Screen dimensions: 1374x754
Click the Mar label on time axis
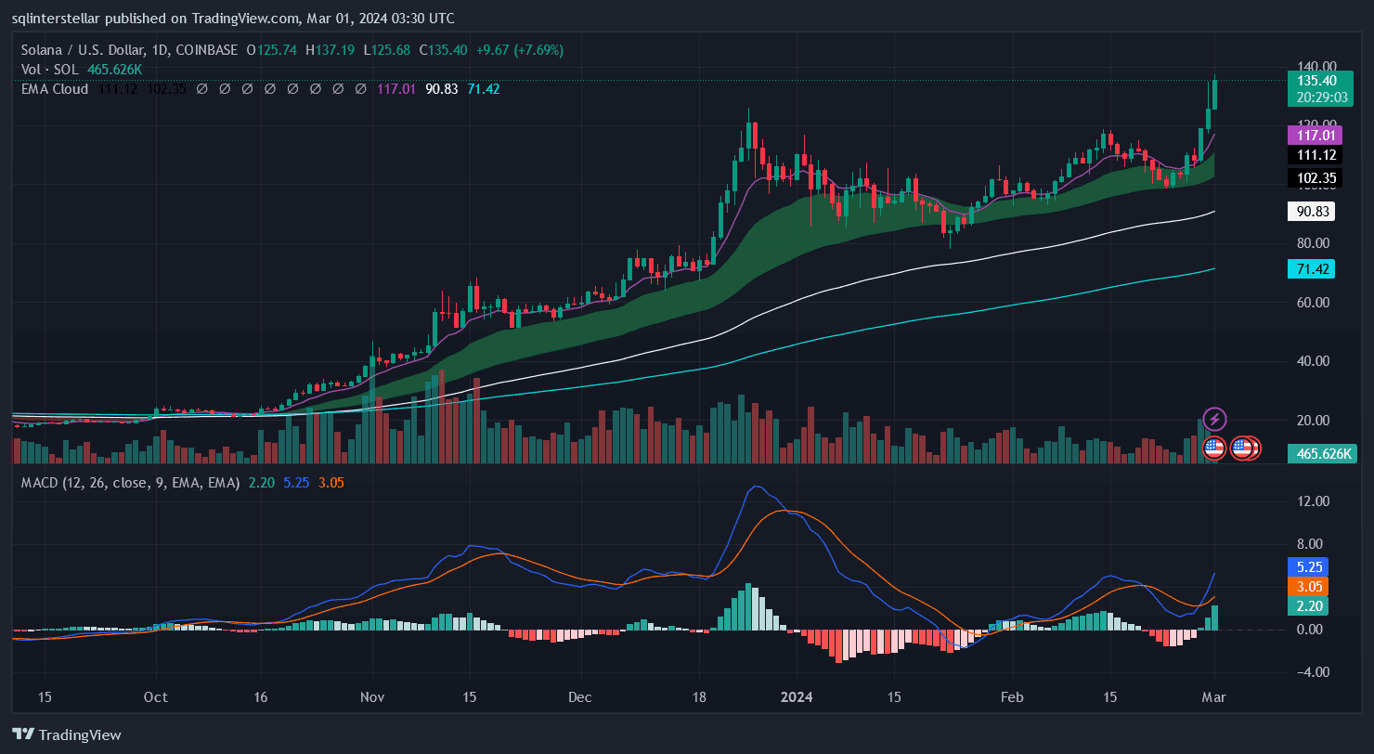(1214, 696)
